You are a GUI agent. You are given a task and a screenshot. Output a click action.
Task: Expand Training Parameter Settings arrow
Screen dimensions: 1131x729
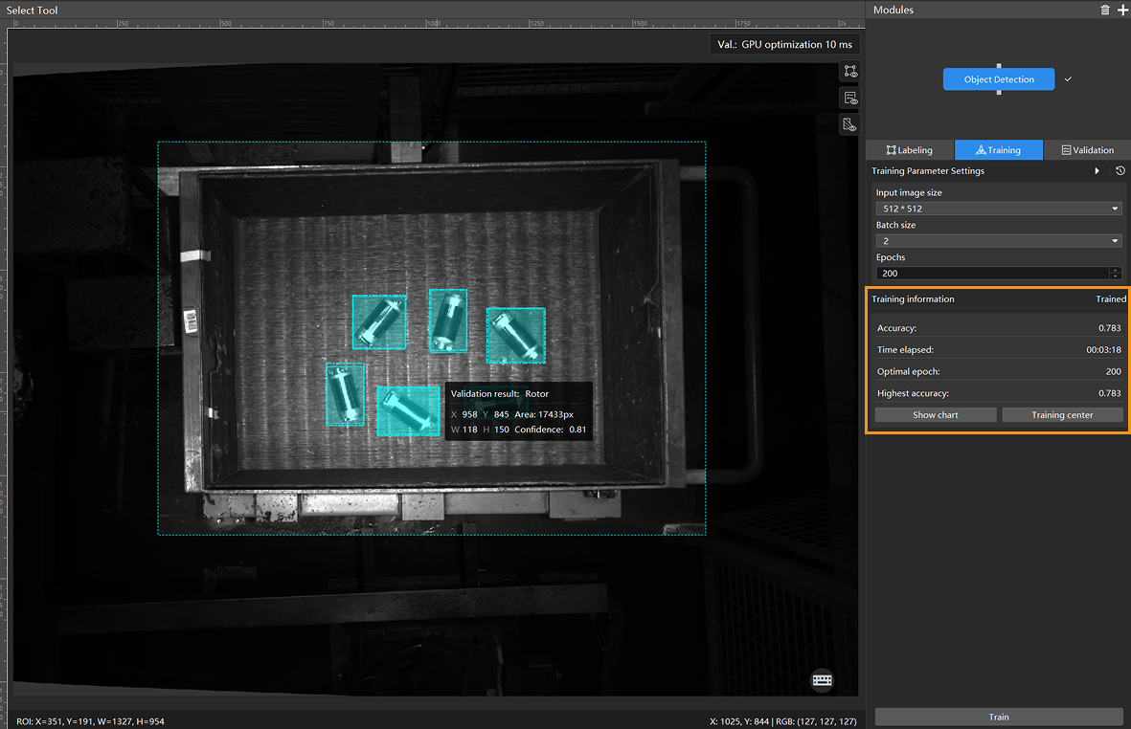[x=1097, y=170]
